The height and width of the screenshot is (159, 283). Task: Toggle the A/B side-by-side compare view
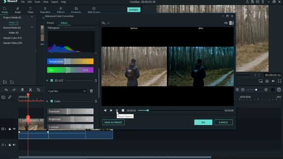click(x=231, y=23)
